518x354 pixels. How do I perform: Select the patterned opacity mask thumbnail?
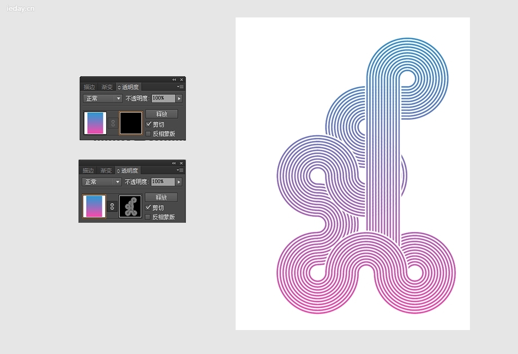click(x=130, y=206)
